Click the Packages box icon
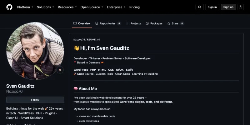The height and width of the screenshot is (125, 250). click(x=147, y=23)
